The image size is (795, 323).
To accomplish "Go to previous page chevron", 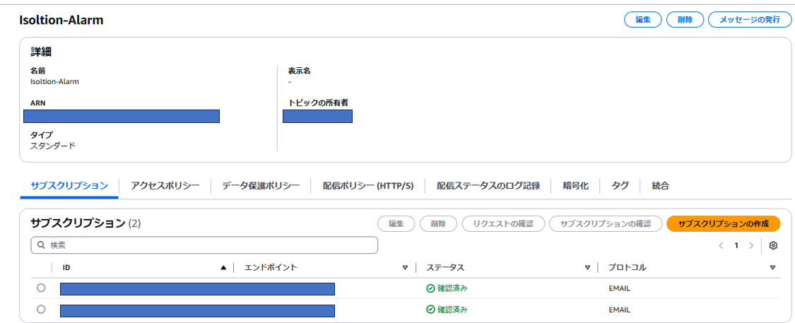I will (x=721, y=245).
